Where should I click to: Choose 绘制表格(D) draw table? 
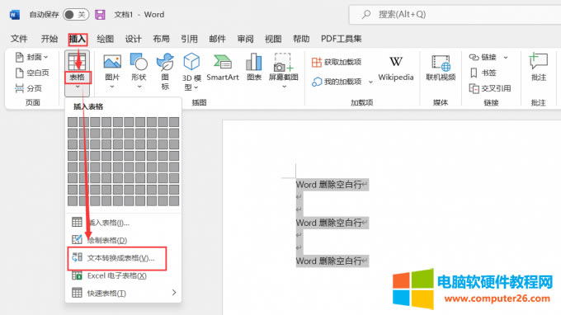[x=123, y=240]
